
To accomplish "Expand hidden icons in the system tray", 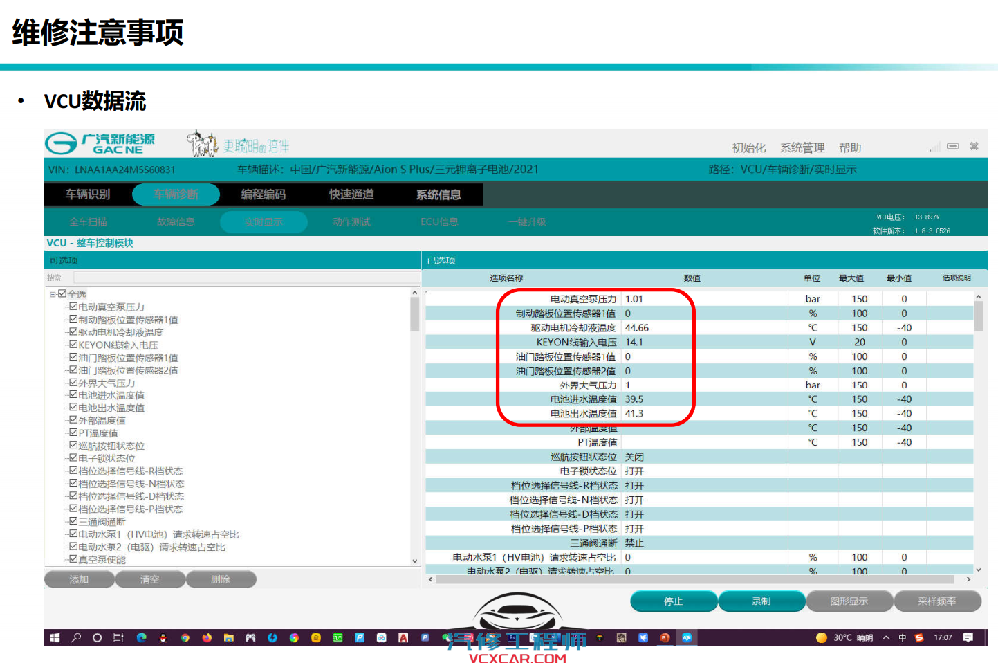I will [886, 637].
